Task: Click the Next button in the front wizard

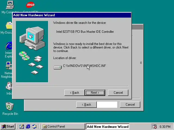Action: pyautogui.click(x=95, y=93)
